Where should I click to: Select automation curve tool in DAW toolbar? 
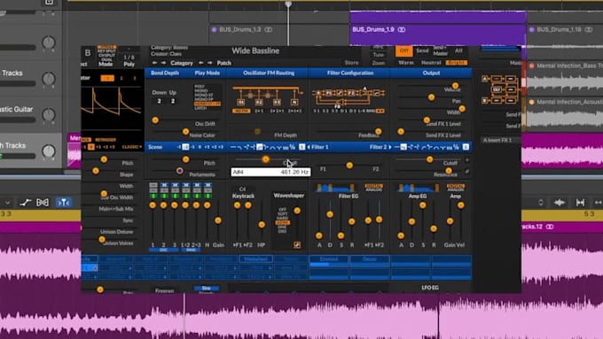(x=26, y=203)
